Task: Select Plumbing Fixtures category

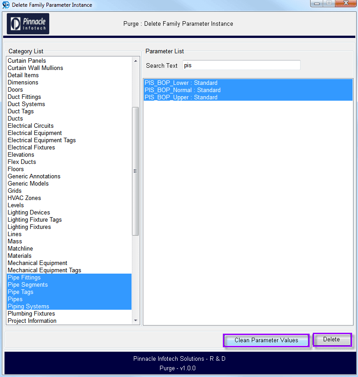Action: [69, 313]
